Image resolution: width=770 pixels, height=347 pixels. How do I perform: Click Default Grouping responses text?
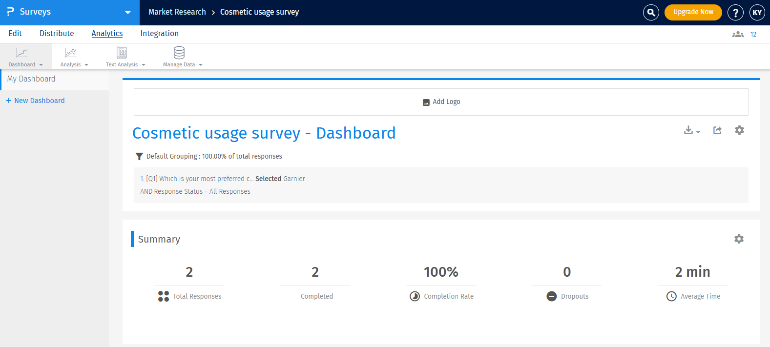pyautogui.click(x=214, y=156)
